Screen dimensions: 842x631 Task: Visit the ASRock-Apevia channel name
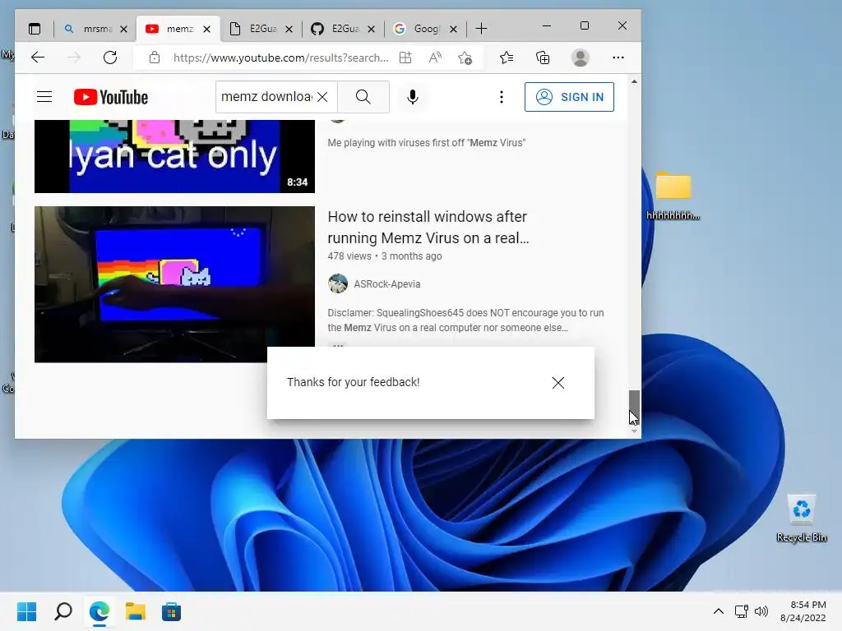386,283
